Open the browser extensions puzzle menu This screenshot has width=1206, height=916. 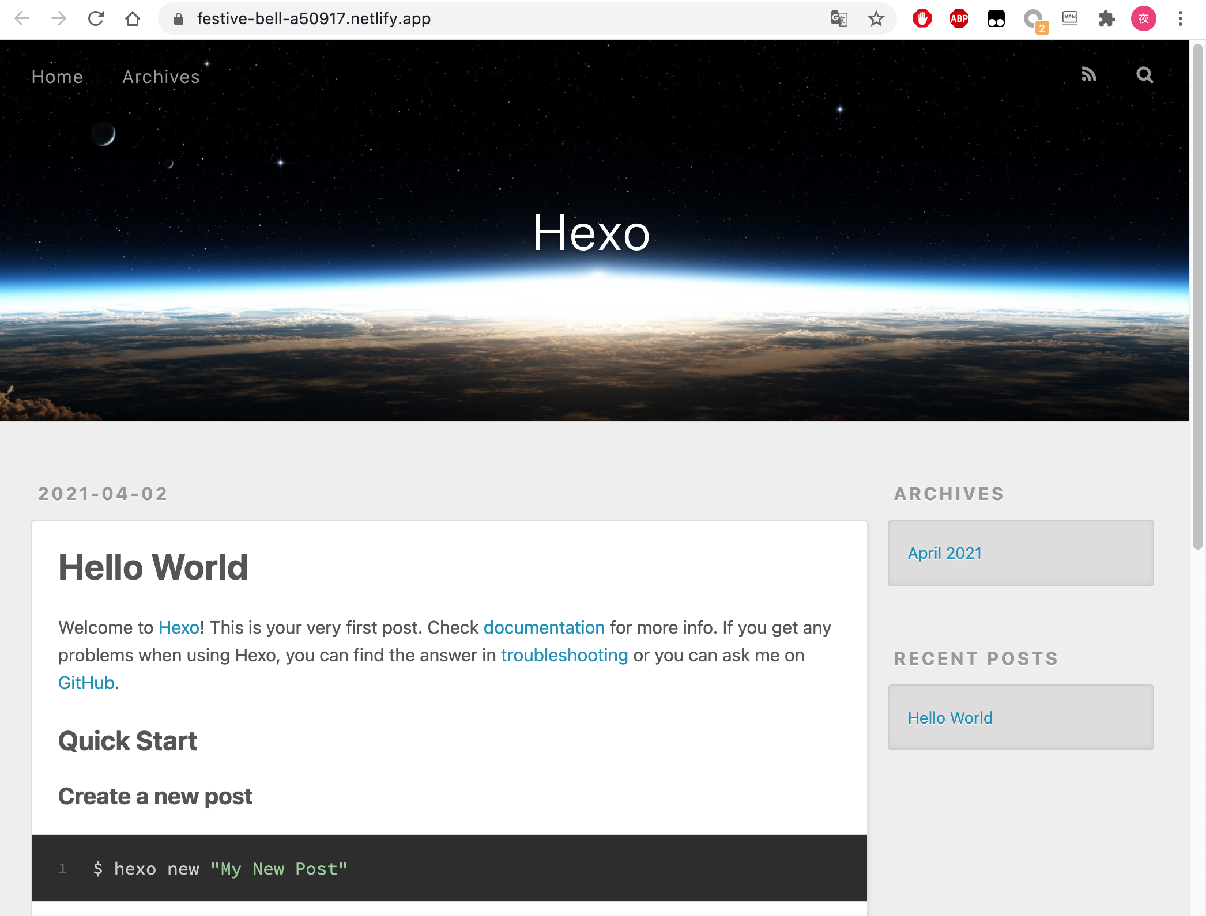[1107, 18]
